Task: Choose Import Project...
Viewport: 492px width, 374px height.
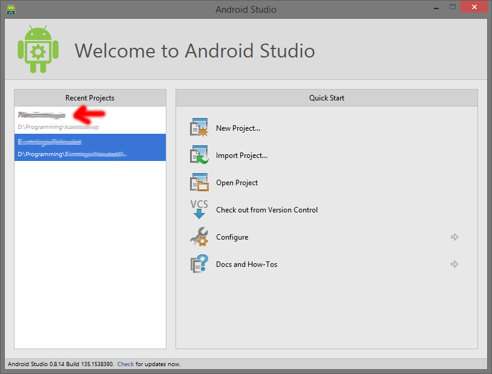Action: point(241,156)
